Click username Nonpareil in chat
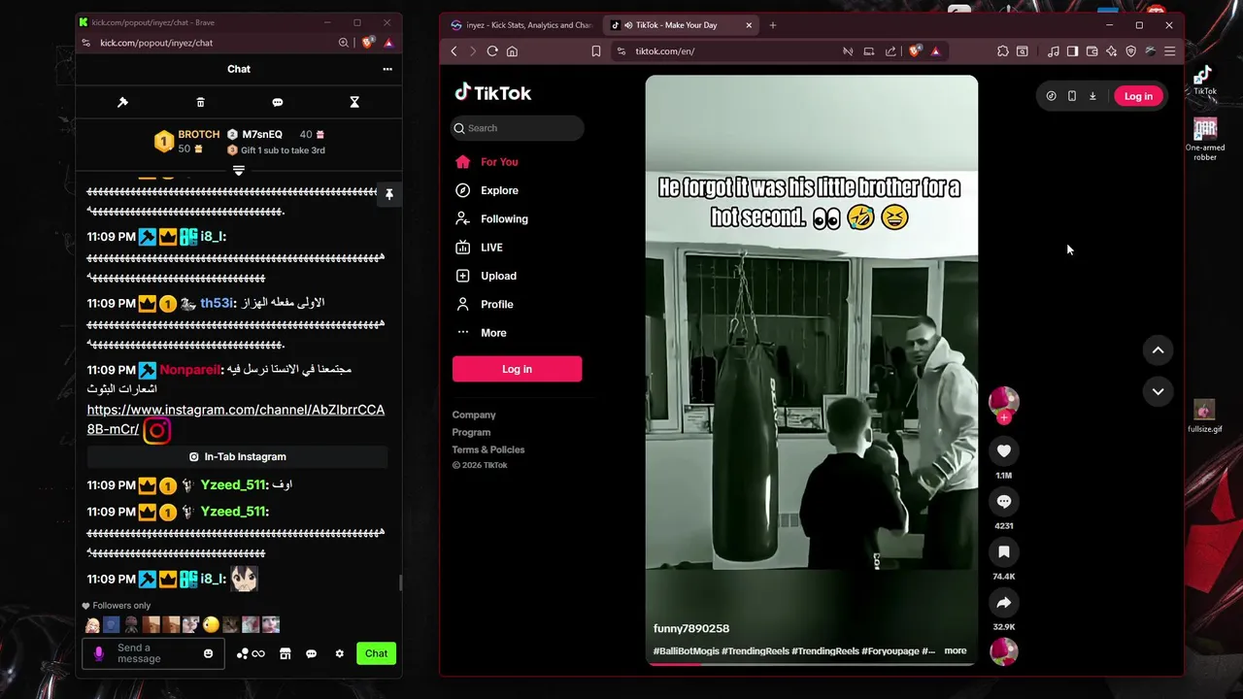 189,370
